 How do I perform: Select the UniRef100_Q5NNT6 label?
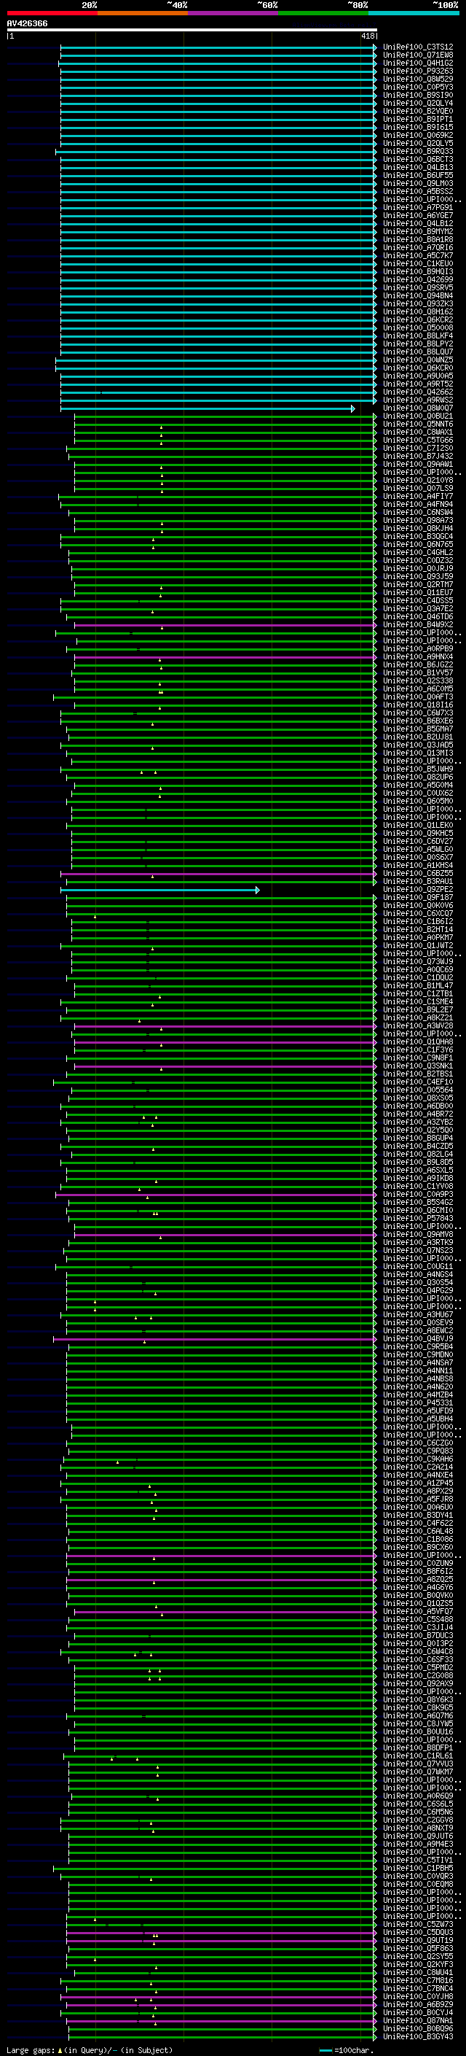coord(417,424)
